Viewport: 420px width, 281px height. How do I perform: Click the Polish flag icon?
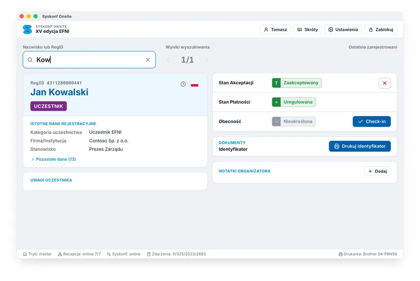point(194,84)
